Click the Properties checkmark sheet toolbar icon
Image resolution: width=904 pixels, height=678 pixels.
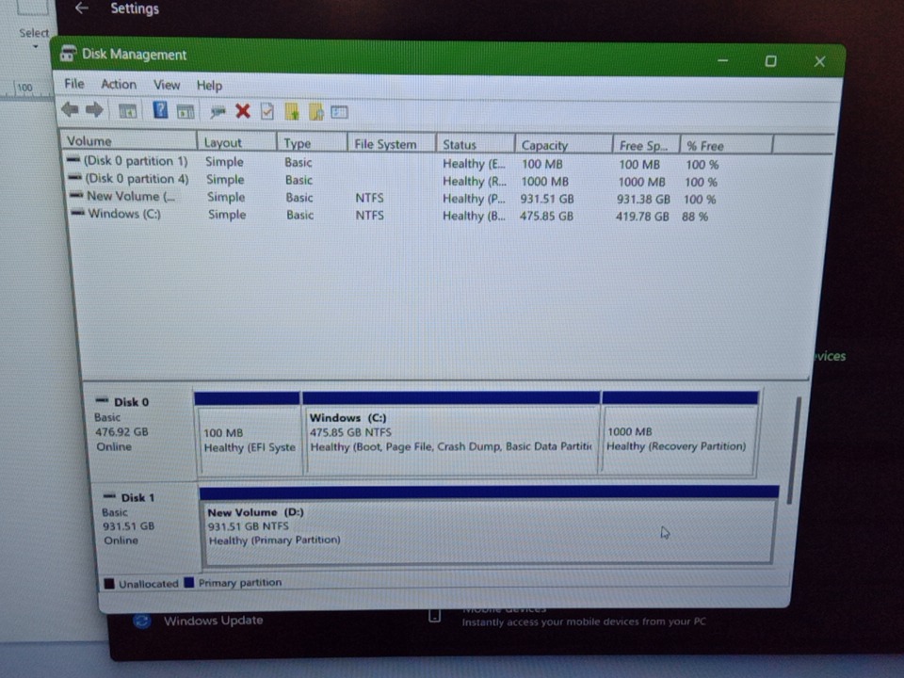[x=266, y=111]
